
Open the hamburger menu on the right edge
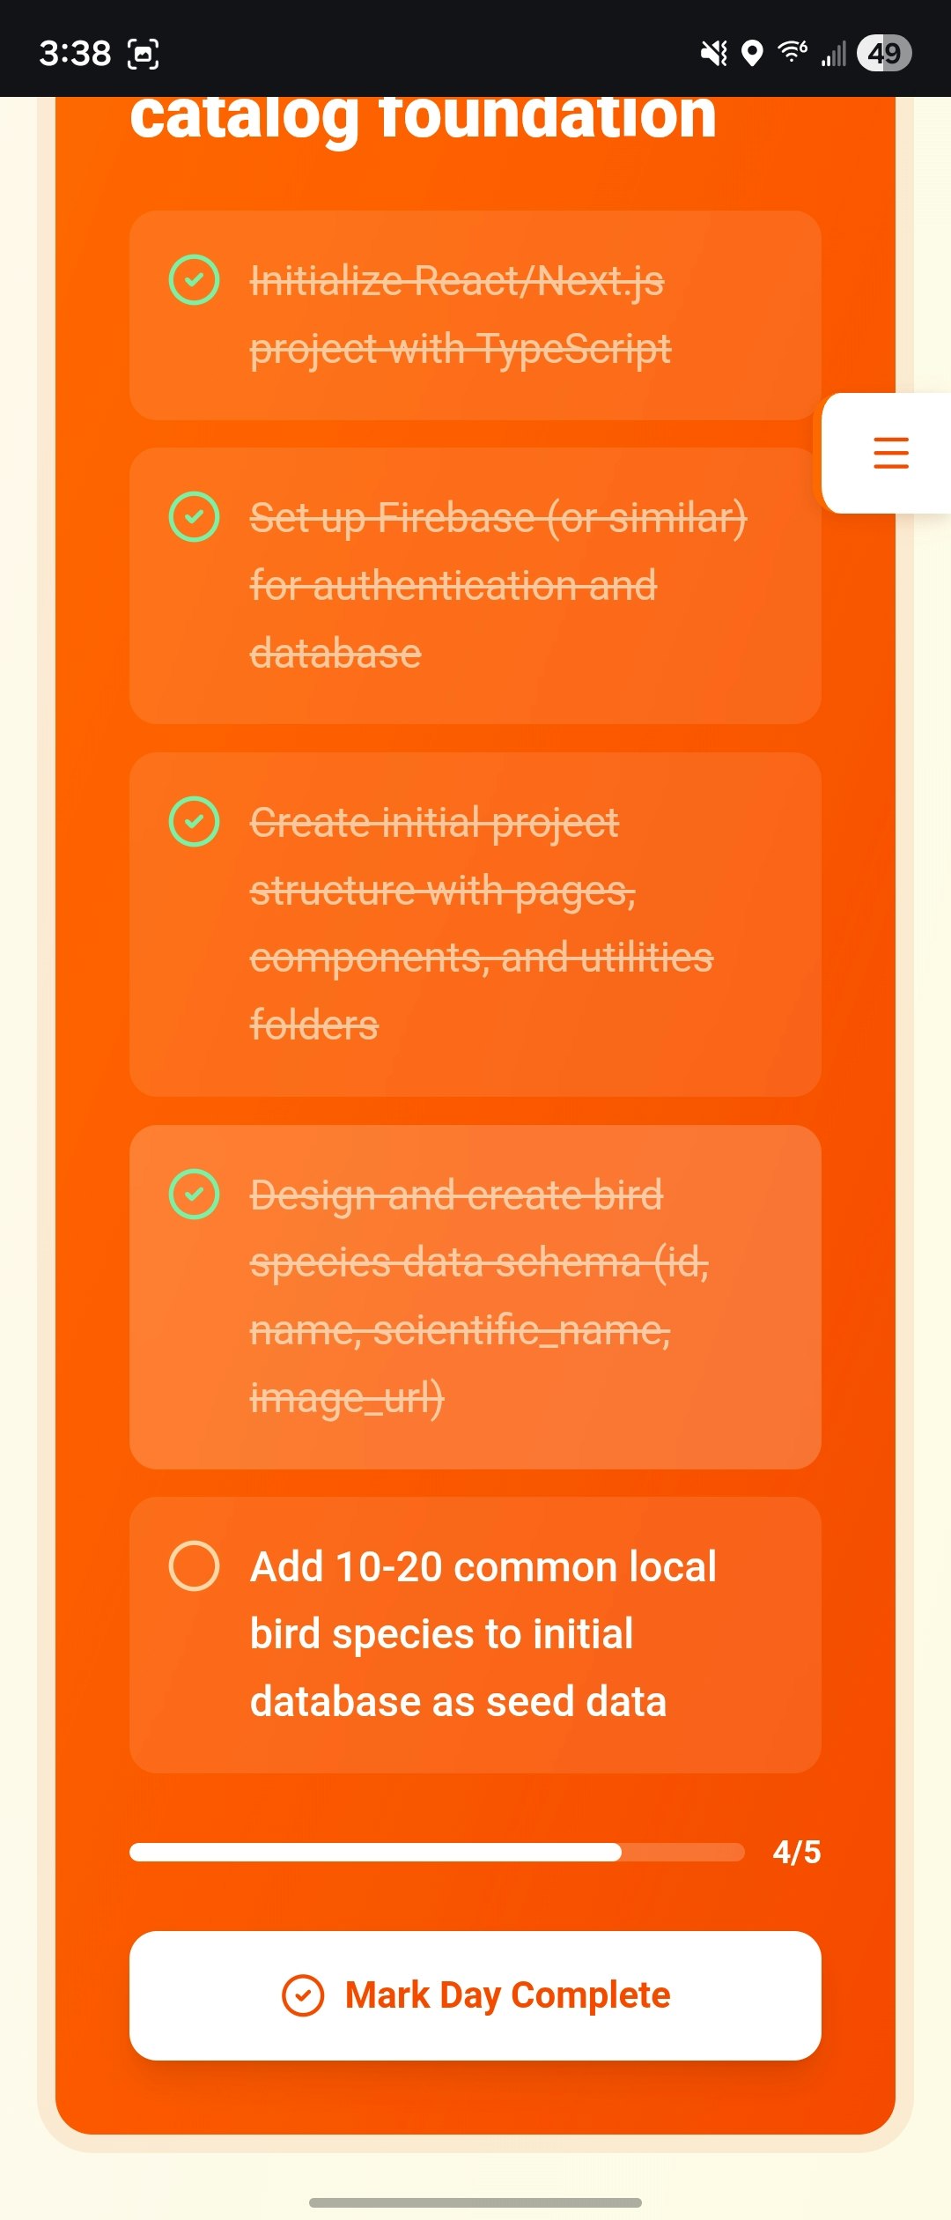(x=890, y=453)
